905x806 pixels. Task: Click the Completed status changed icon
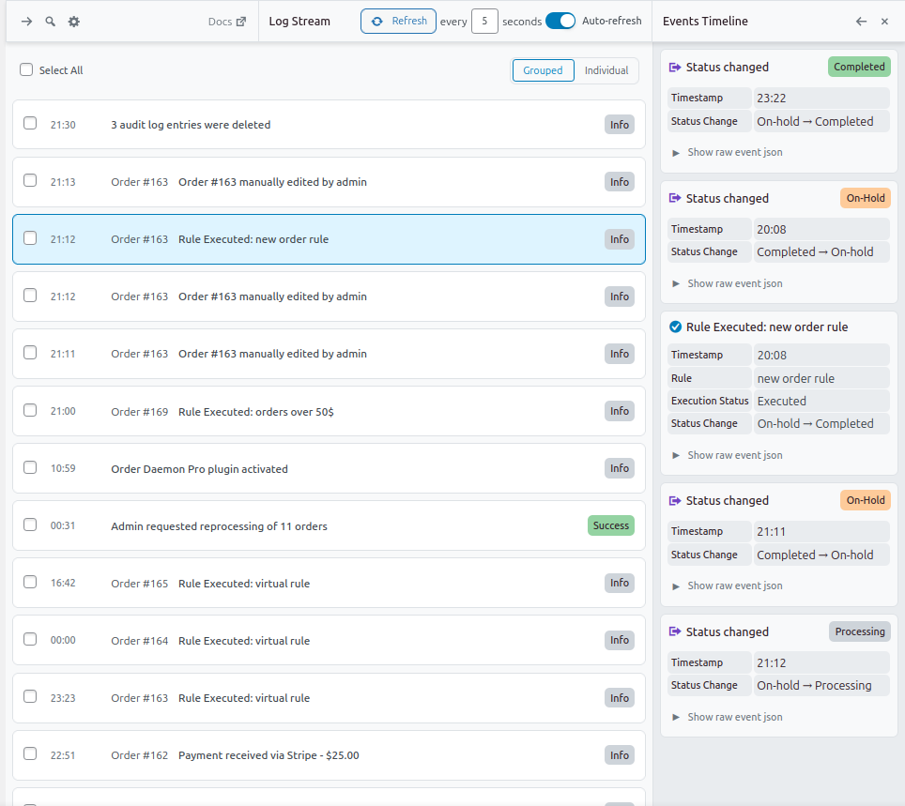click(675, 67)
